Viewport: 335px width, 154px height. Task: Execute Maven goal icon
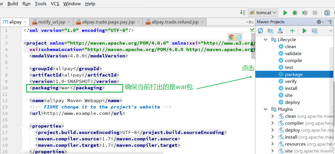(314, 31)
